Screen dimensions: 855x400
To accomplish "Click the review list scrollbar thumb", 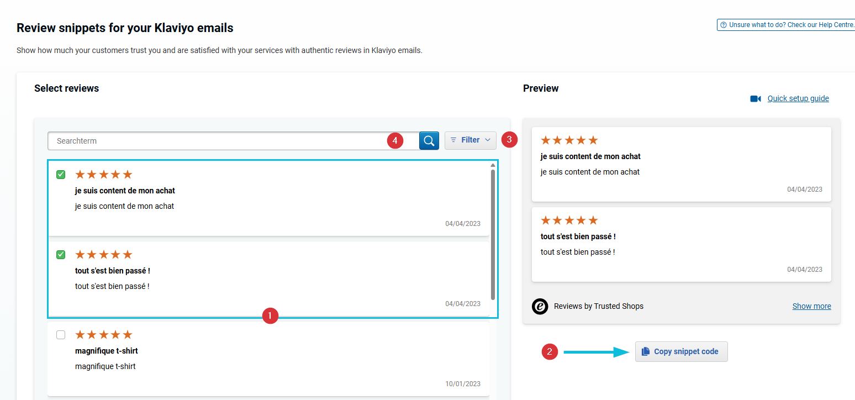I will tap(493, 235).
